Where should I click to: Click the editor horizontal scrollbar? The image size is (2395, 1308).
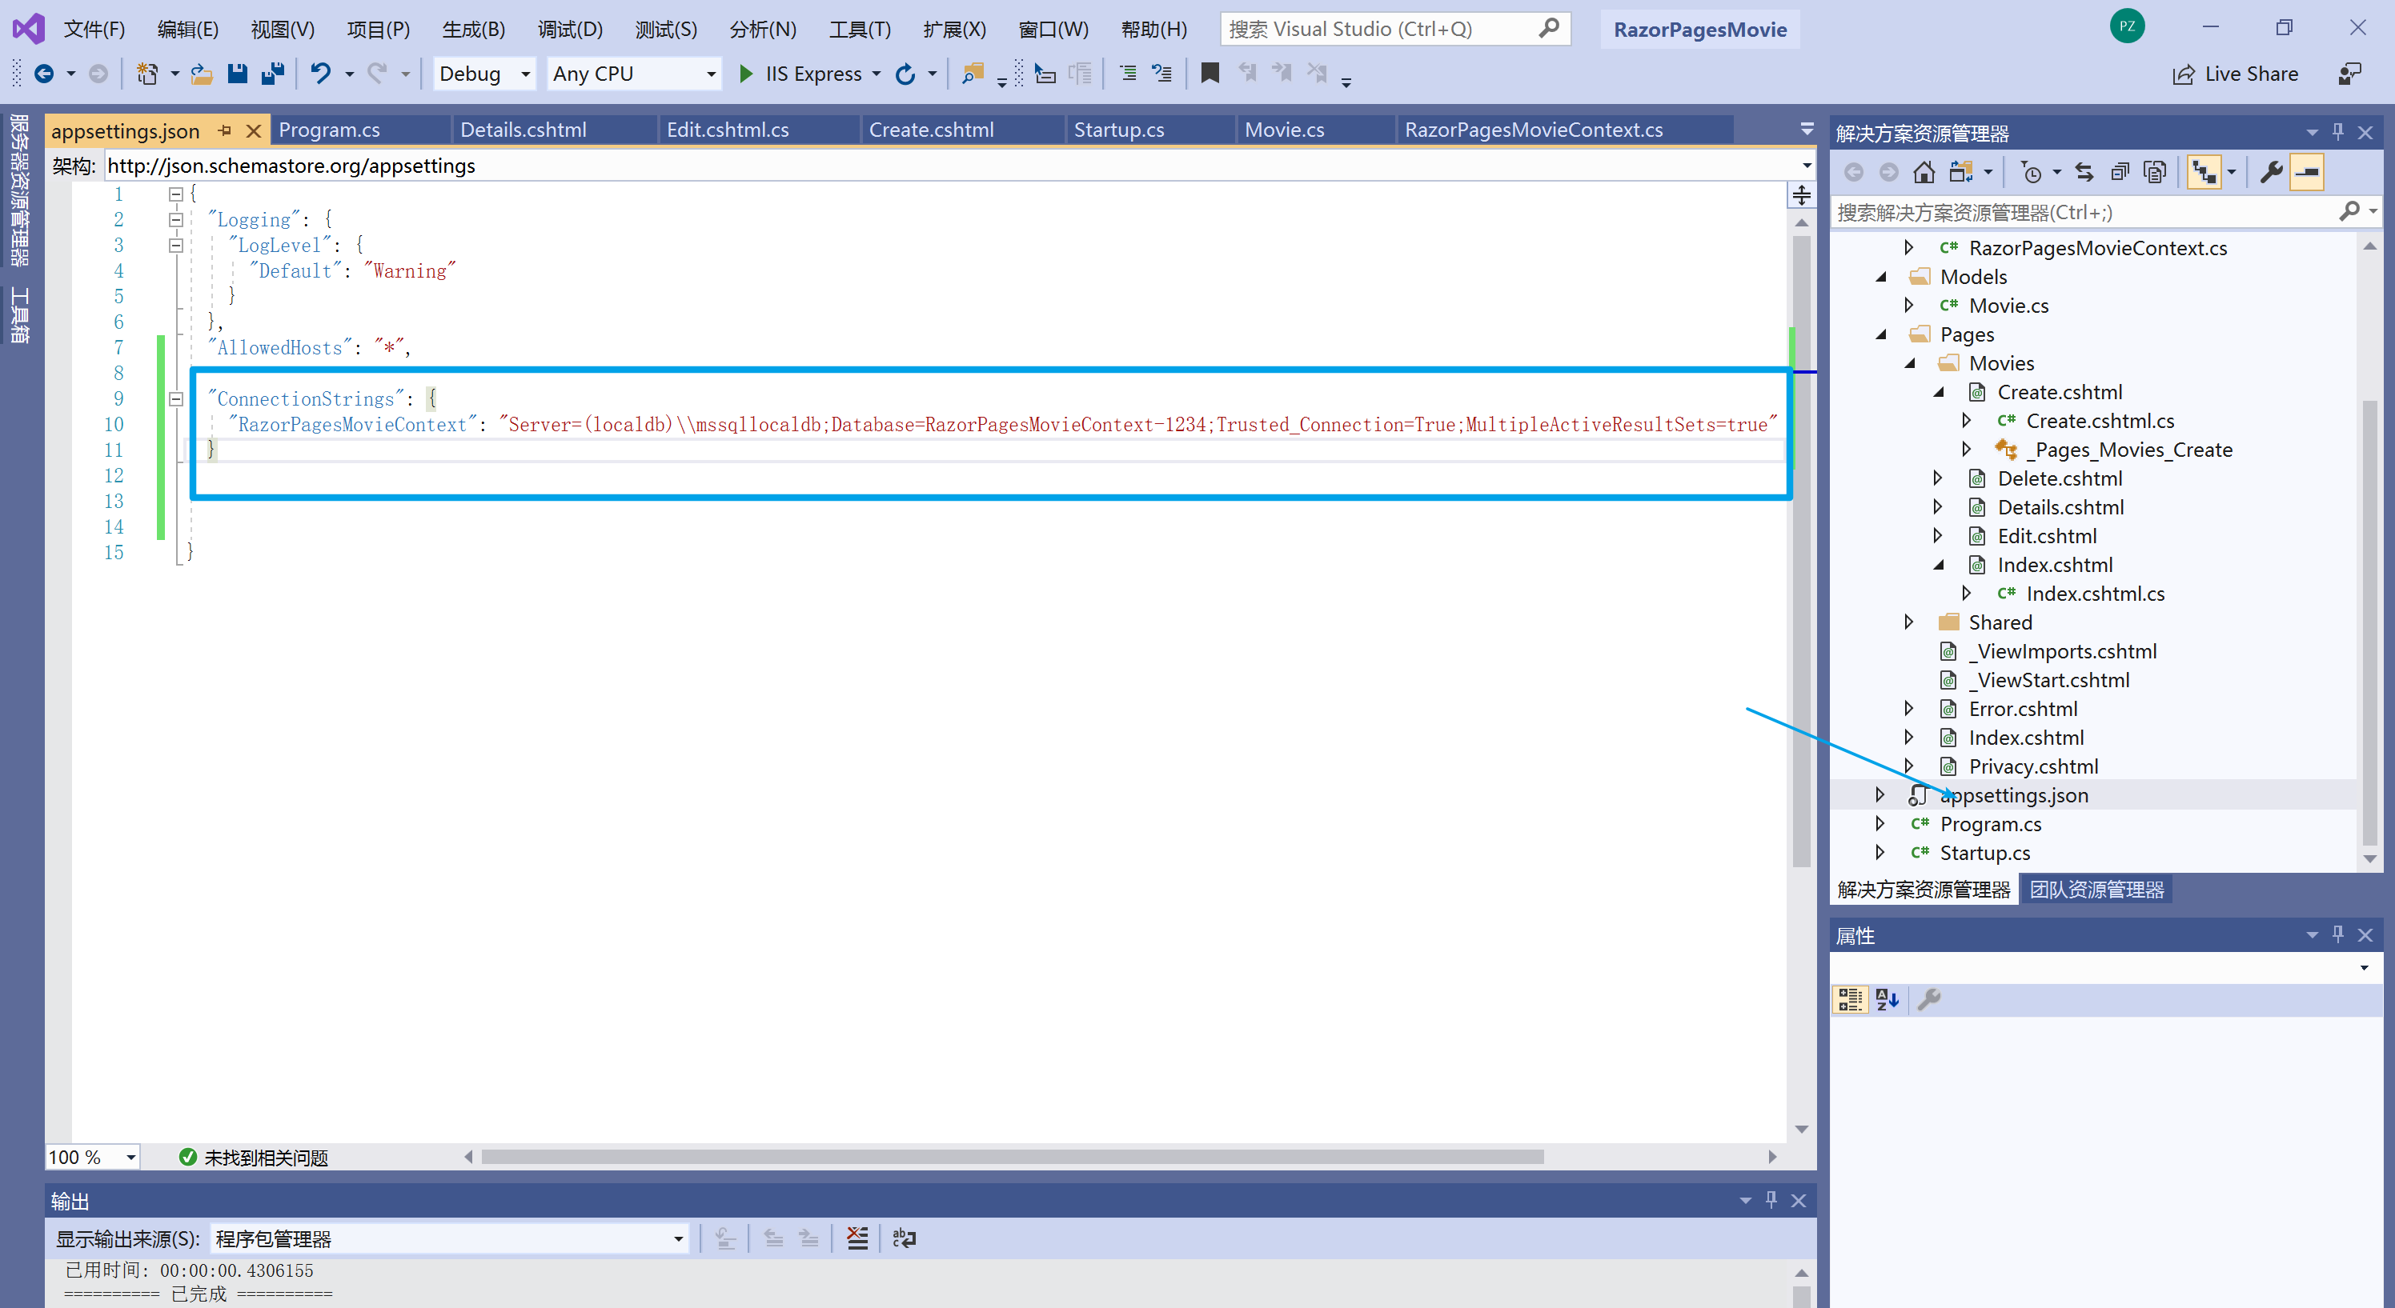(x=1012, y=1157)
